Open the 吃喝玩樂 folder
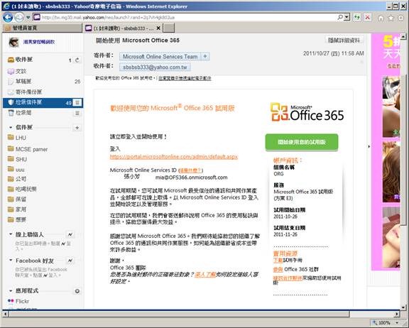This screenshot has height=328, width=409. pos(26,189)
